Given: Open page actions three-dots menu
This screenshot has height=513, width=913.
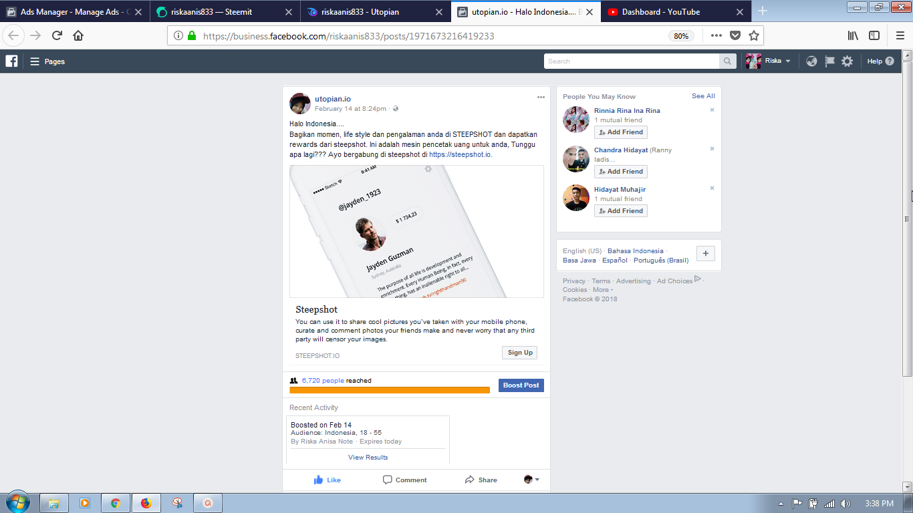Looking at the screenshot, I should [x=716, y=35].
